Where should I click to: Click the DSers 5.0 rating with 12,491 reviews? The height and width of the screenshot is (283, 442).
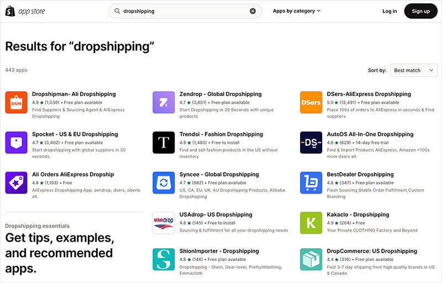341,103
